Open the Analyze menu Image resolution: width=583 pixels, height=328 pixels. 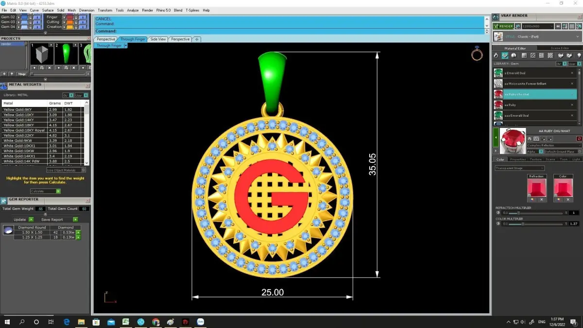(133, 10)
